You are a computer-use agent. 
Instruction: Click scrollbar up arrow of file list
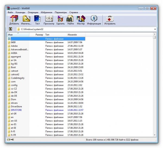155,34
